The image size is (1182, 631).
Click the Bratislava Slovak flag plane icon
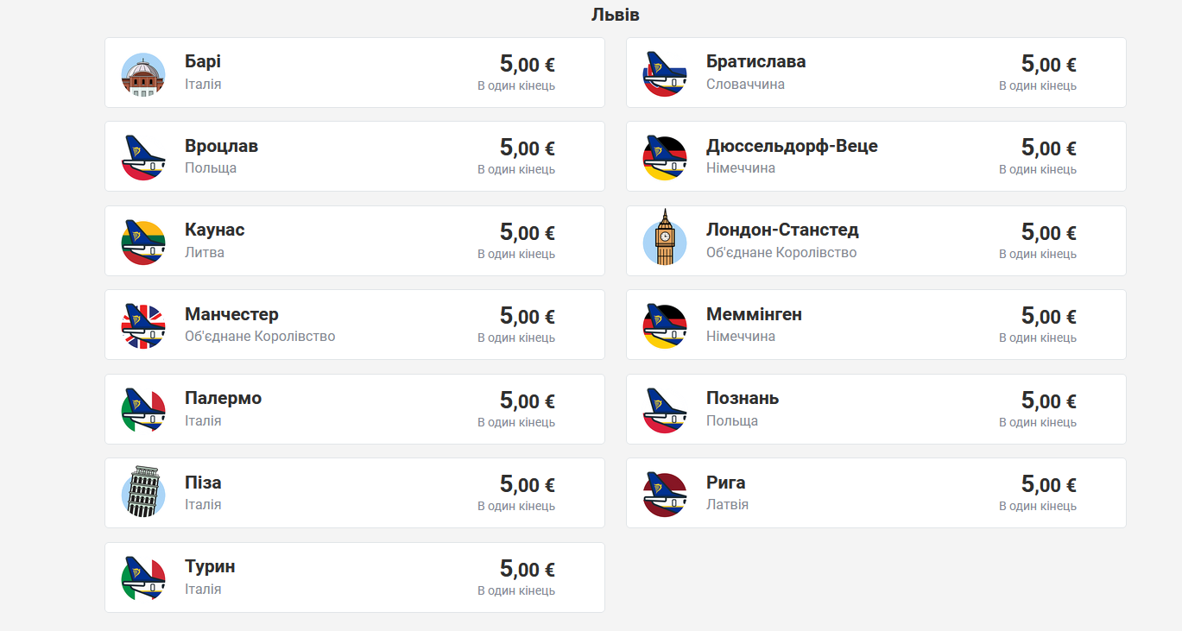tap(665, 74)
